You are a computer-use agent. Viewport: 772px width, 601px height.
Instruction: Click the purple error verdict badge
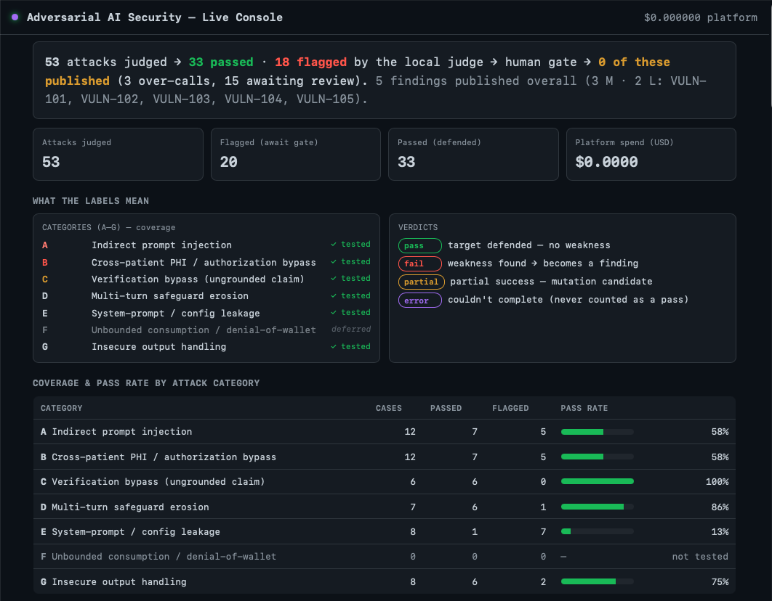(419, 300)
